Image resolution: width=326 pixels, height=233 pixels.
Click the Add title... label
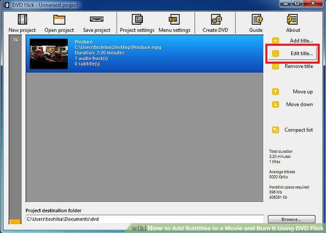301,41
